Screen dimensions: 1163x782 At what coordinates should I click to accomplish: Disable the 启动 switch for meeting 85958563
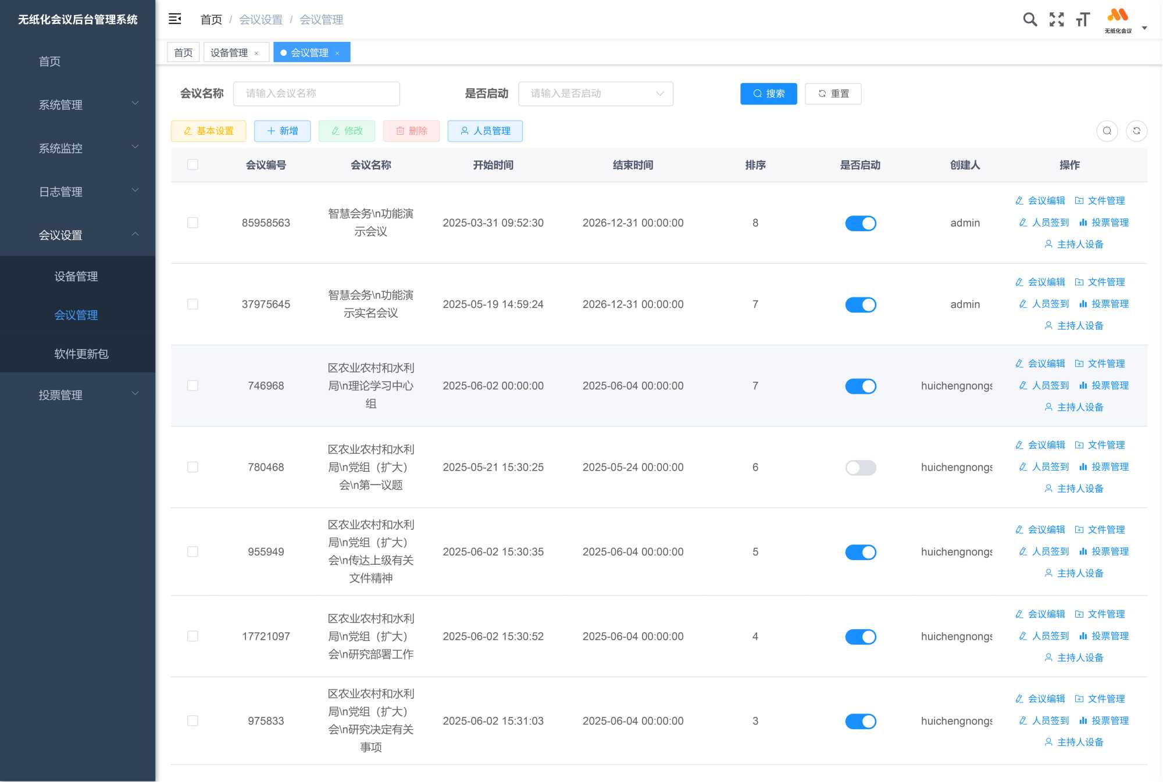[x=860, y=223]
